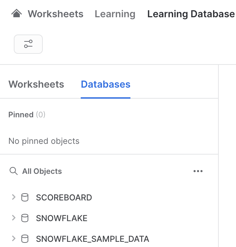Image resolution: width=236 pixels, height=247 pixels.
Task: Open the filter settings sliders button
Action: [28, 44]
